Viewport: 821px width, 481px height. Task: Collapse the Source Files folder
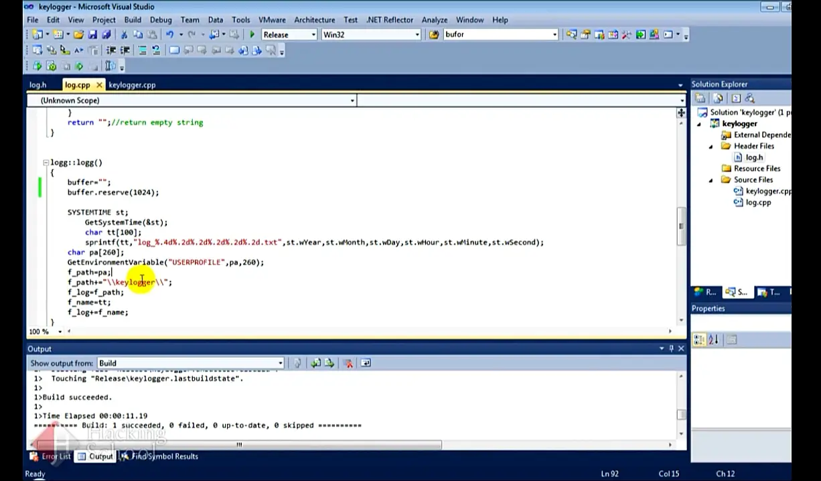[711, 180]
